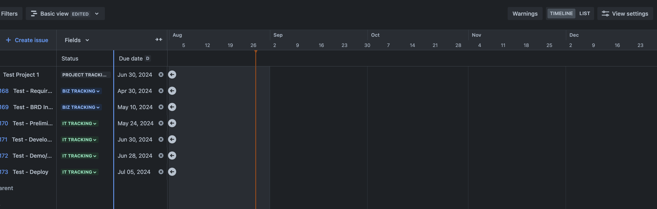Click the plus icon beside Create issue
This screenshot has width=657, height=209.
click(8, 40)
